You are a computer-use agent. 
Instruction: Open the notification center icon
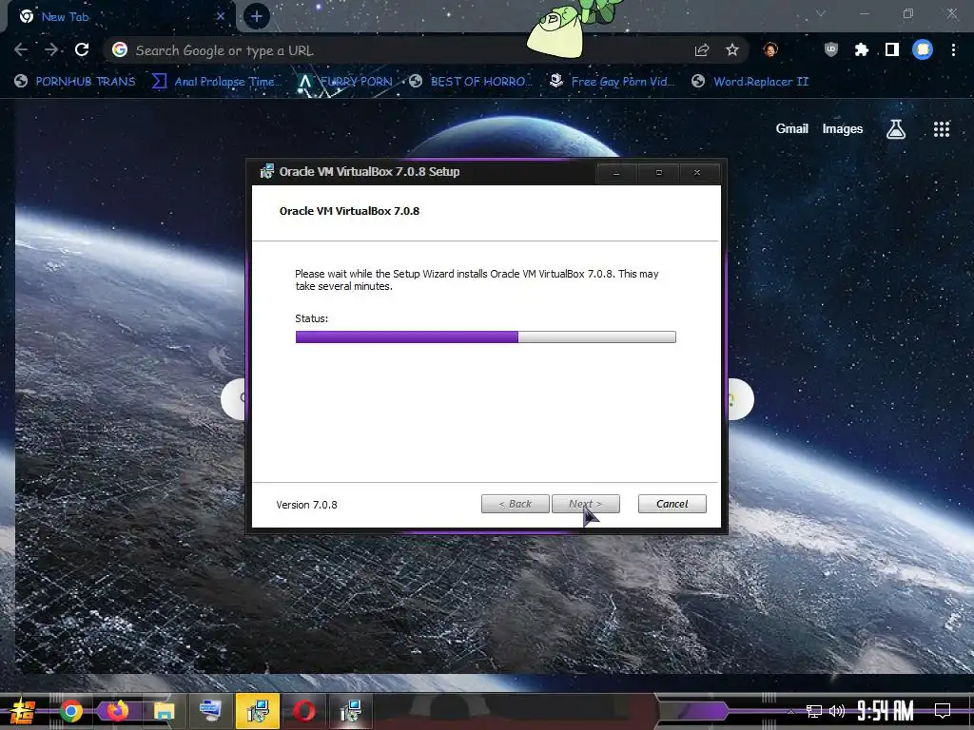(943, 711)
